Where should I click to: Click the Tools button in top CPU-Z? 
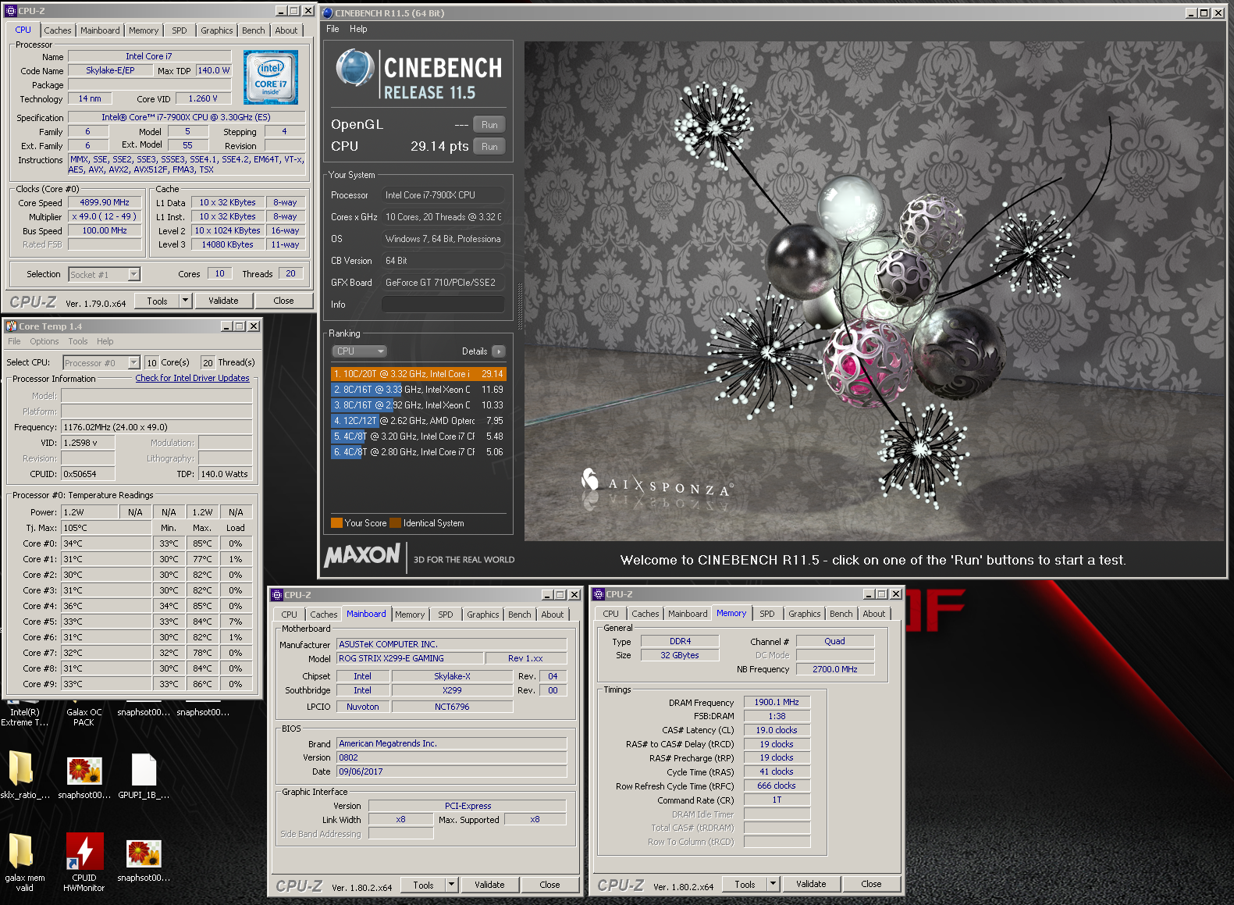pos(157,301)
